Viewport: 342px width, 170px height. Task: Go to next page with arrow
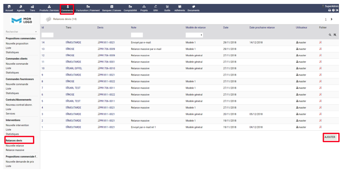point(331,19)
